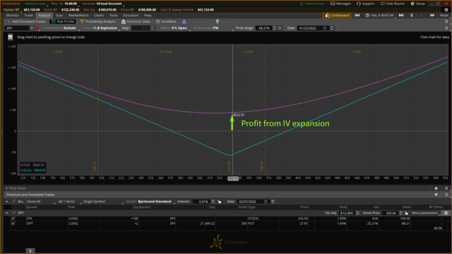Image resolution: width=452 pixels, height=254 pixels.
Task: Toggle STK LONG position checkbox
Action: [13, 218]
